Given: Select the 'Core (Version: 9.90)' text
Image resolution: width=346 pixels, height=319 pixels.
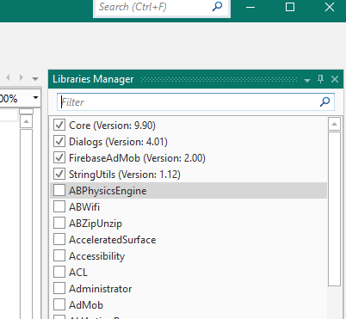Looking at the screenshot, I should 112,126.
